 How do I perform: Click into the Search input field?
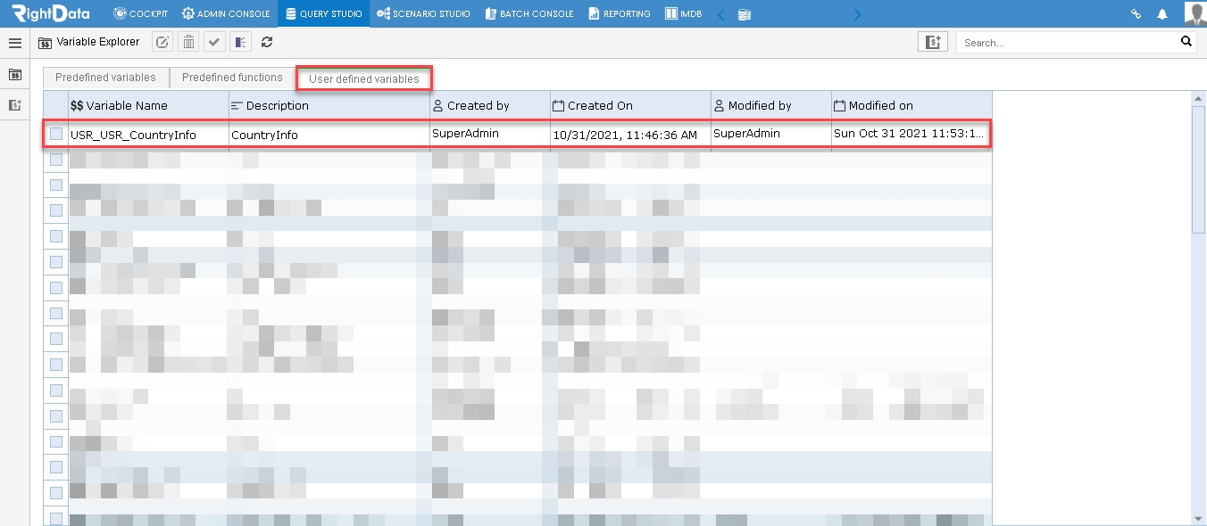pyautogui.click(x=1066, y=42)
